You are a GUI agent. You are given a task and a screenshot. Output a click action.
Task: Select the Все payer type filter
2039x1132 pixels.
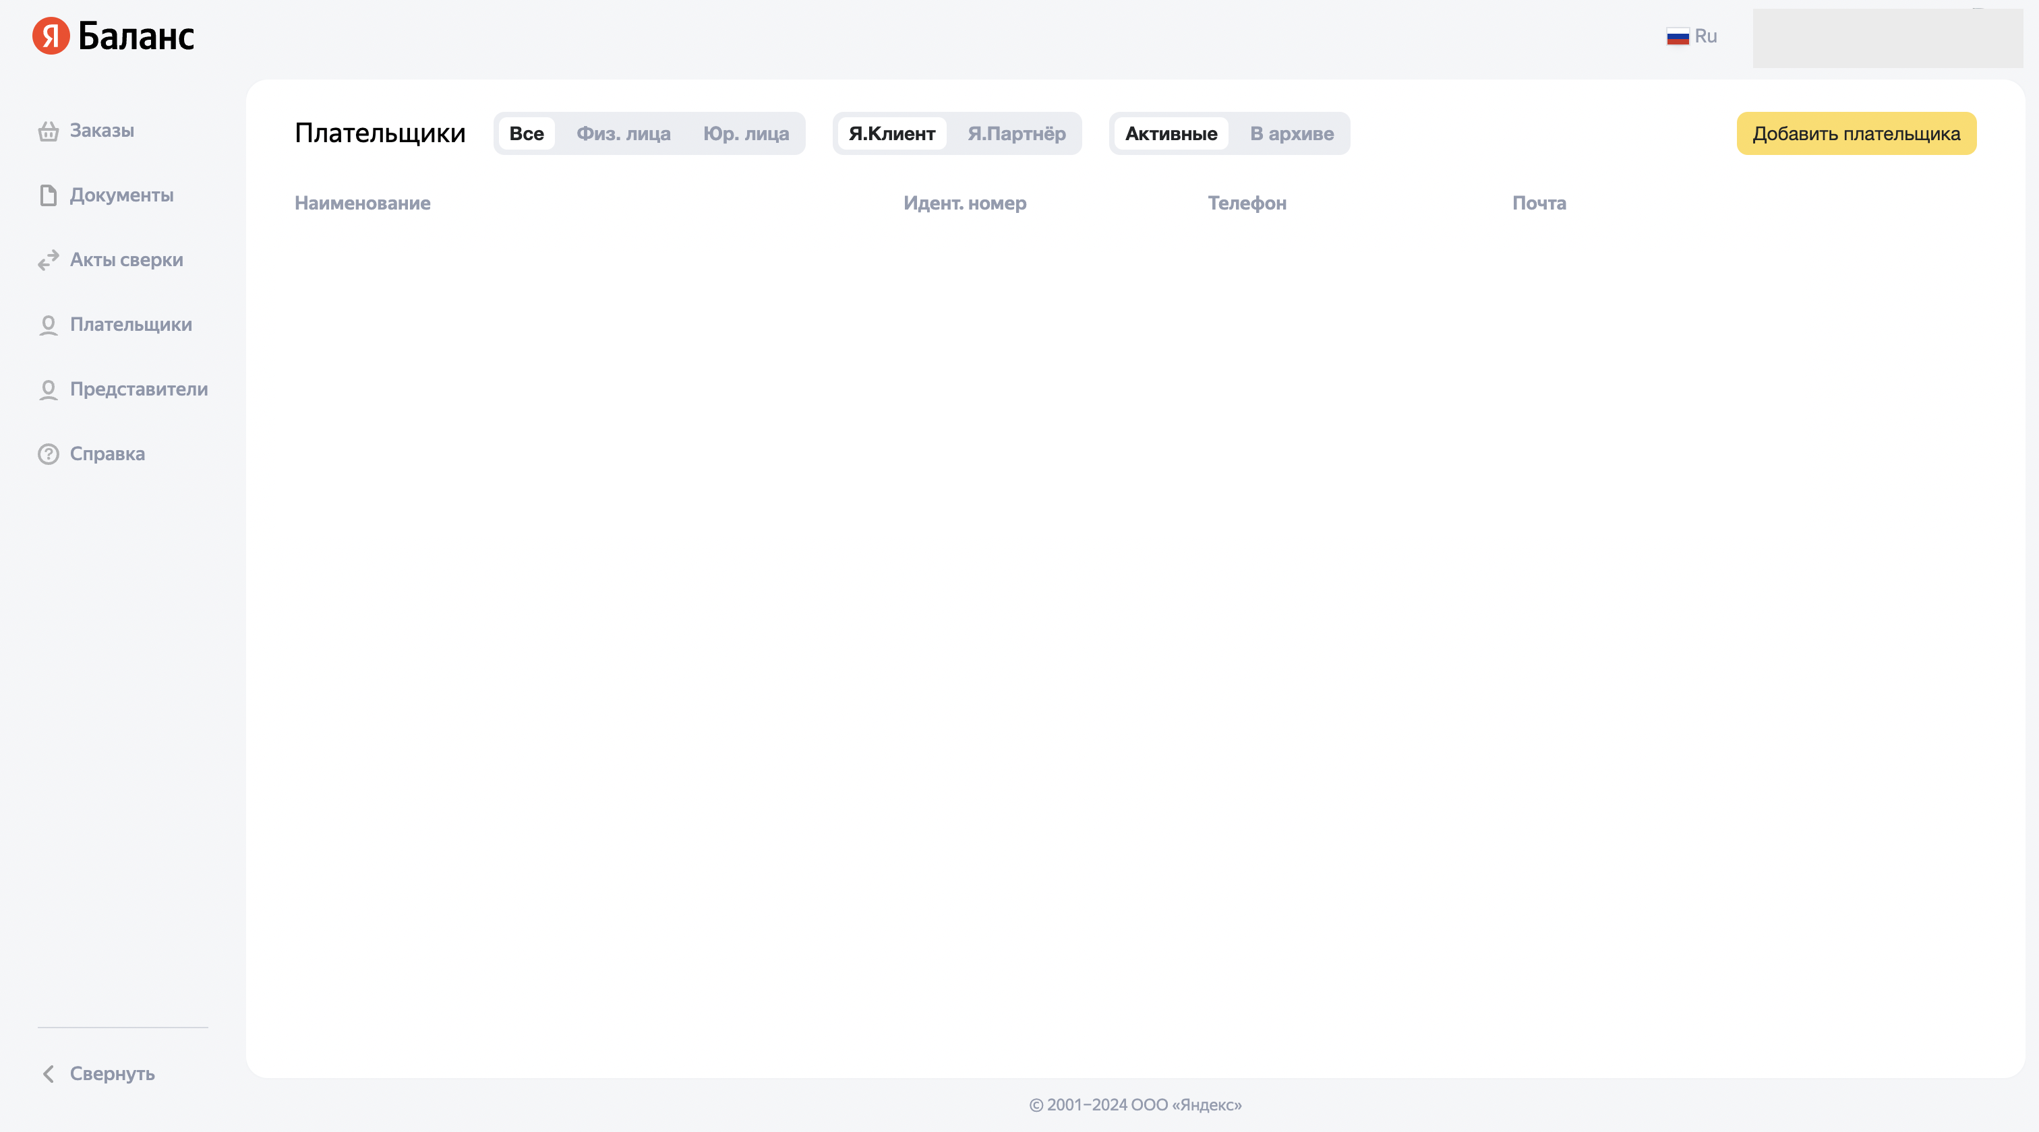point(527,133)
